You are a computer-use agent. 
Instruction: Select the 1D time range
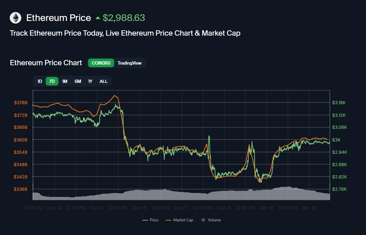[x=40, y=81]
